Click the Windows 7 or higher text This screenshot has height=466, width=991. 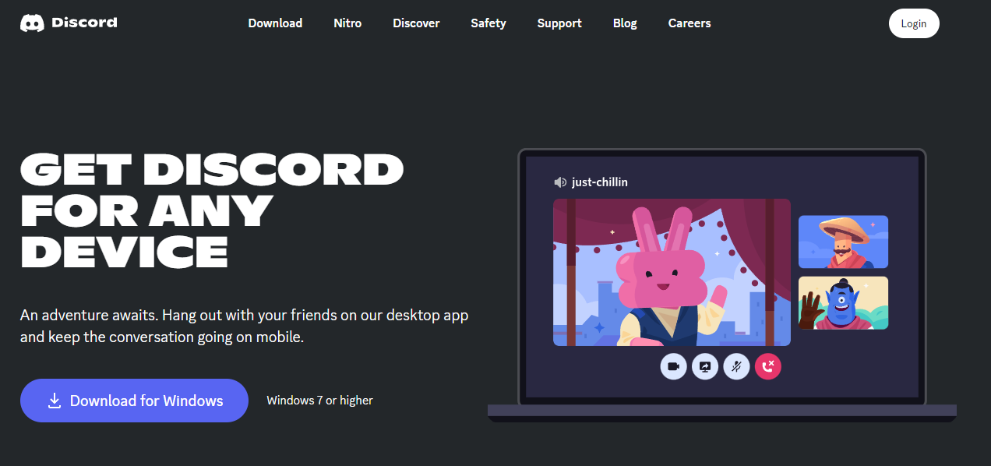point(319,401)
